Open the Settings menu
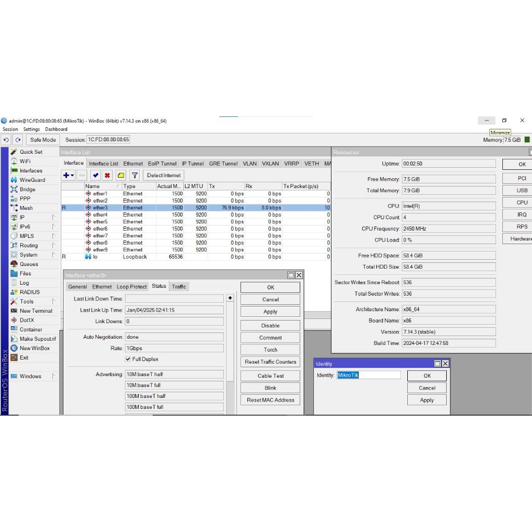 pos(32,129)
